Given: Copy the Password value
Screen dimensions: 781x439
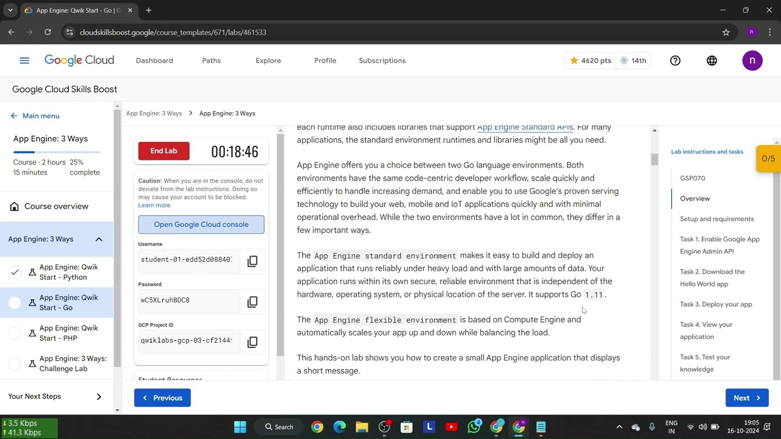Looking at the screenshot, I should pyautogui.click(x=252, y=302).
